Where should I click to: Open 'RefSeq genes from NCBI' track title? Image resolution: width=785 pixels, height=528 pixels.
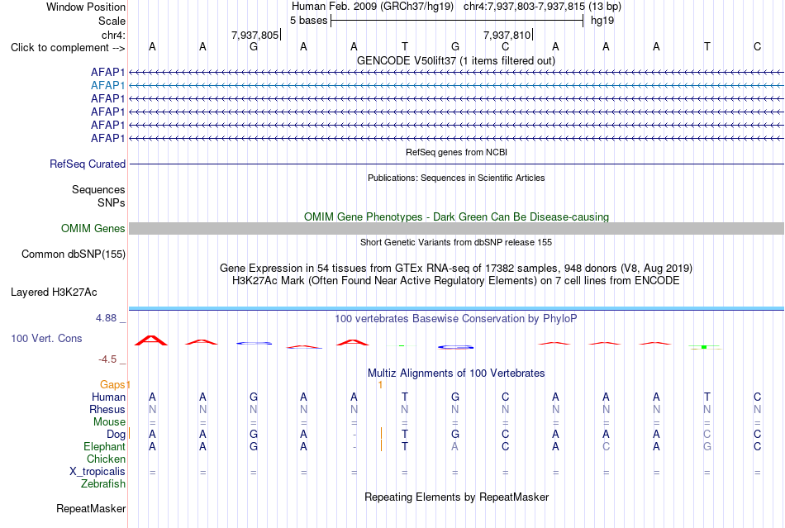457,152
